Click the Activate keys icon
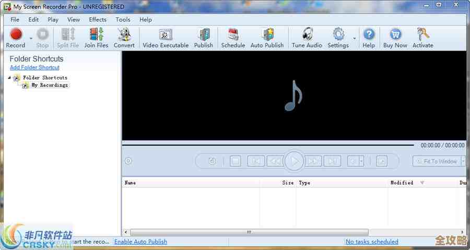Image resolution: width=470 pixels, height=250 pixels. pyautogui.click(x=422, y=35)
